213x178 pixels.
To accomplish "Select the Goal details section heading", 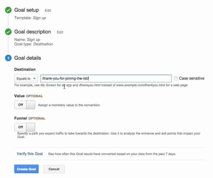I will point(28,58).
